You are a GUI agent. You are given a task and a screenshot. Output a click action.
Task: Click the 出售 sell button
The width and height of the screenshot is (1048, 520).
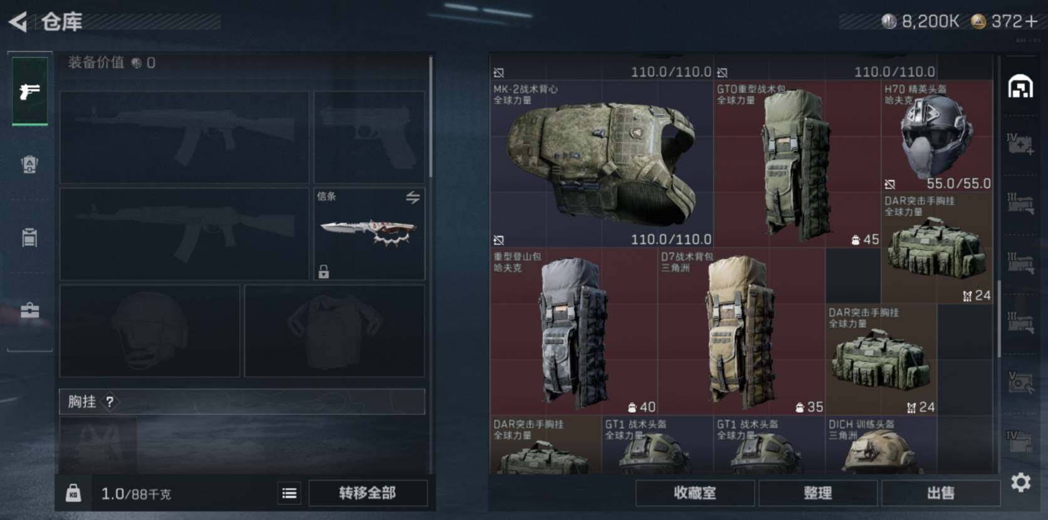(x=940, y=493)
